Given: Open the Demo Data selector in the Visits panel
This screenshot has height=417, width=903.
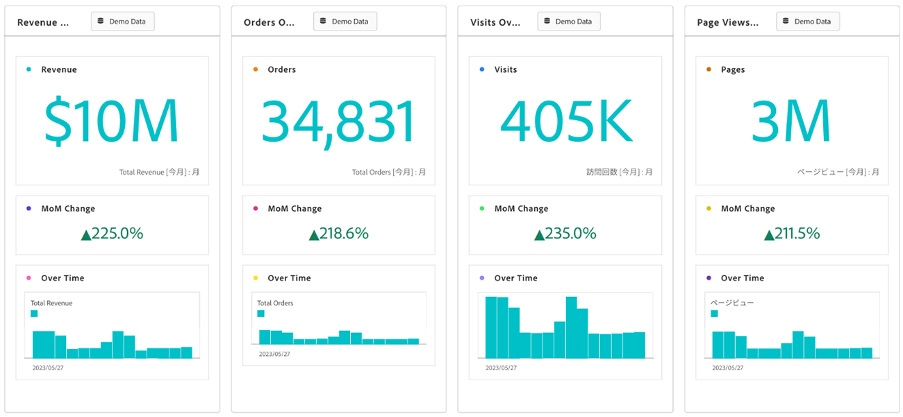Looking at the screenshot, I should 568,22.
